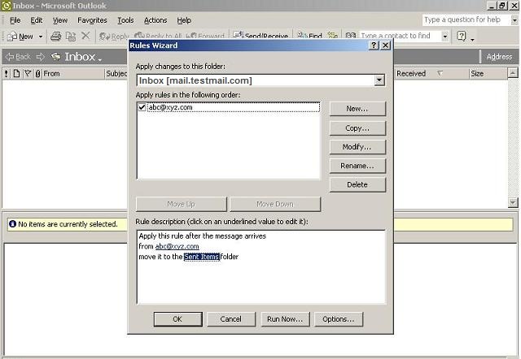Click Cancel in Rules Wizard
Viewport: 521px width, 359px height.
(231, 319)
